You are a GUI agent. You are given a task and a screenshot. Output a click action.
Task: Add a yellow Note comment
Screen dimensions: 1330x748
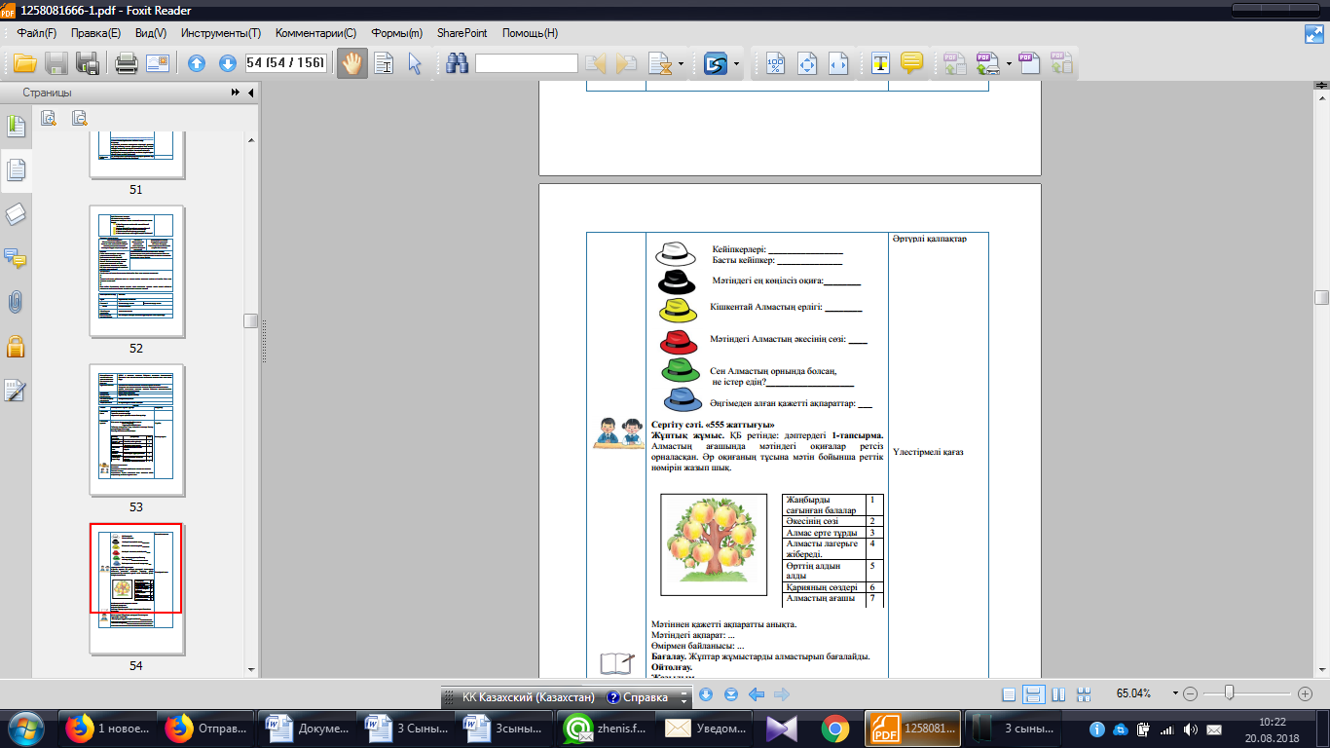click(x=911, y=63)
